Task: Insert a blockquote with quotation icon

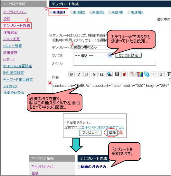Action: [101, 74]
